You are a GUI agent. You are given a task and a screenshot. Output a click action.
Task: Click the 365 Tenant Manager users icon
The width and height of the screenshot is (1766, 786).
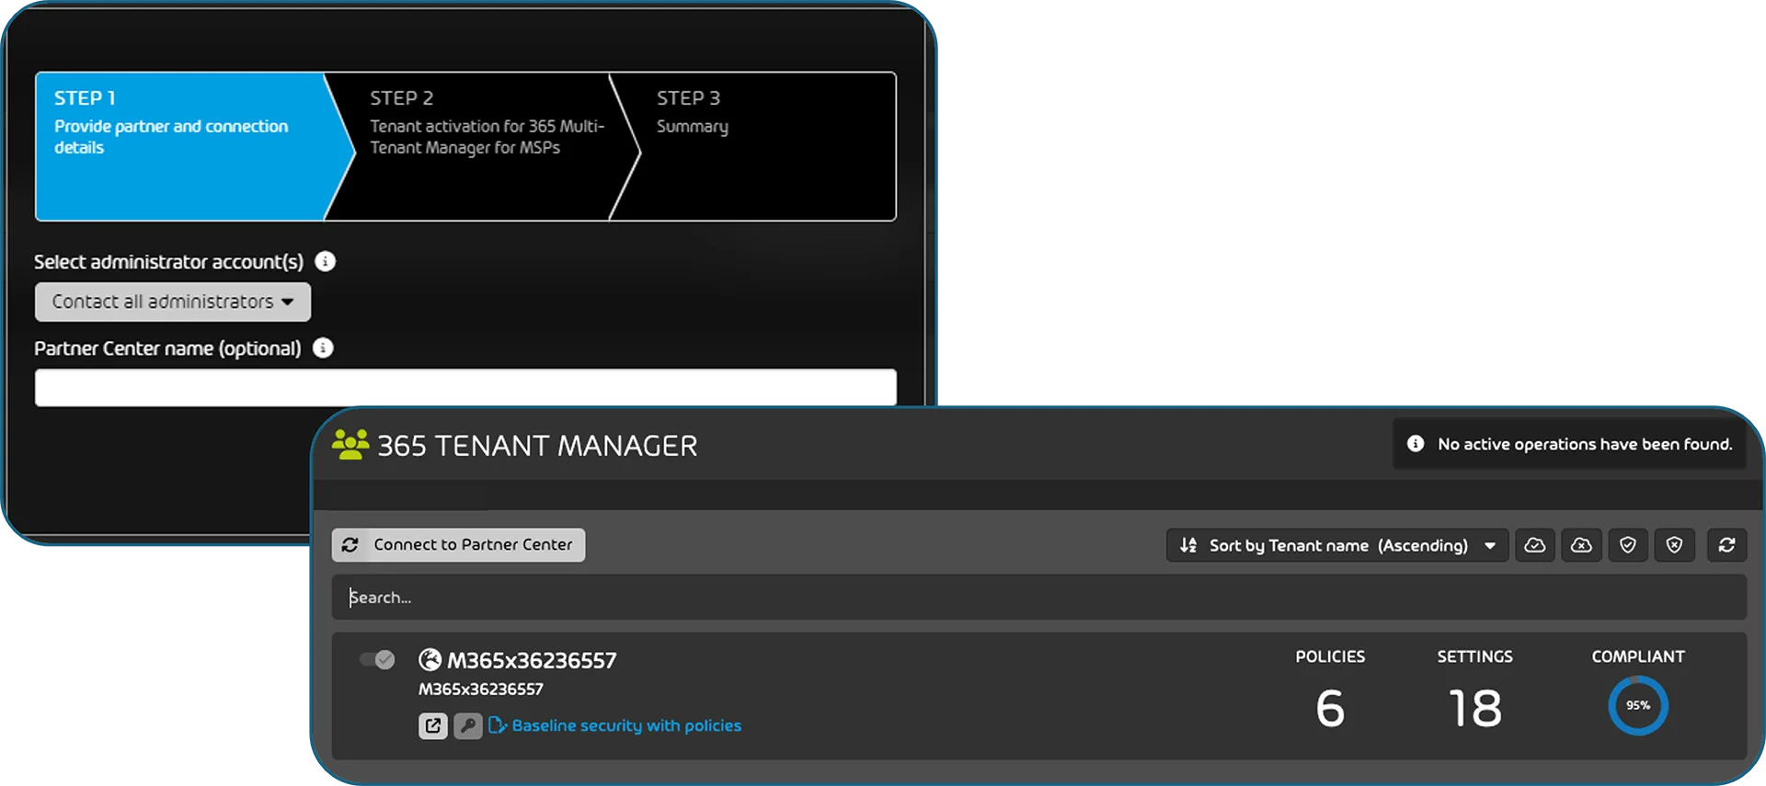click(x=350, y=445)
